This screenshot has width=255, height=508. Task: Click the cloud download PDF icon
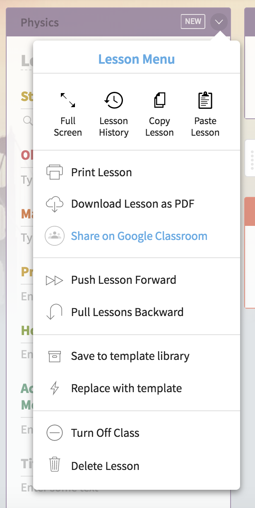54,204
